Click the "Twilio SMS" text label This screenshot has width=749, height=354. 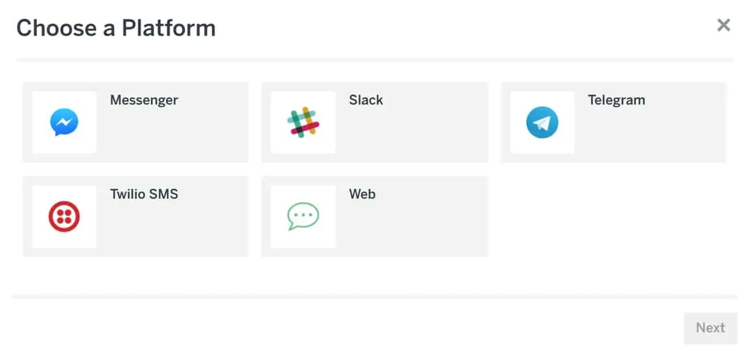click(x=144, y=195)
